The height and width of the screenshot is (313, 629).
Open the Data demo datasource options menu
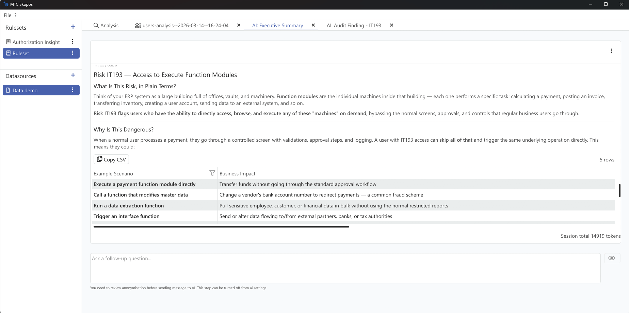coord(72,90)
